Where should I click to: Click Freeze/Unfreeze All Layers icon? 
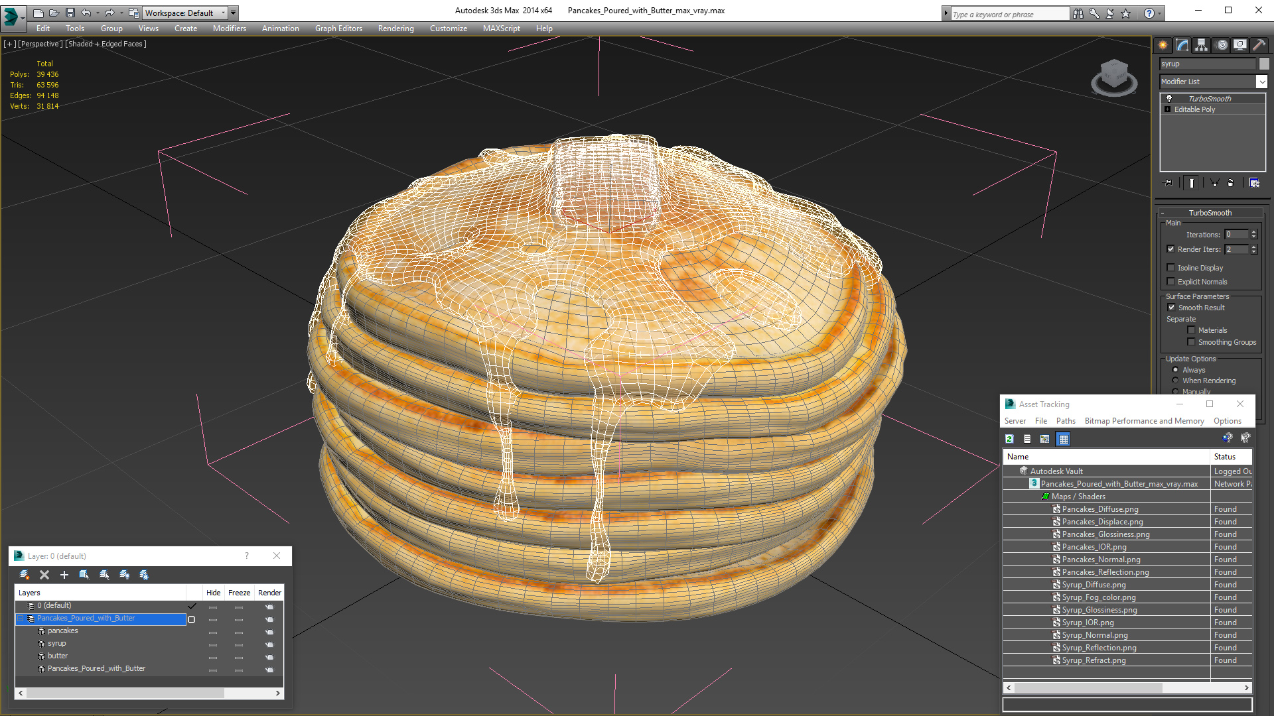144,575
